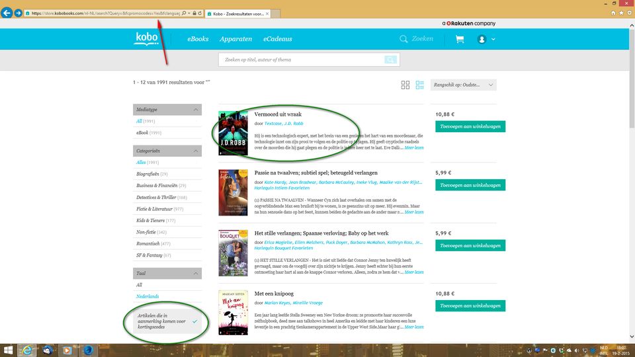Toggle discount code eligible items filter
Viewport: 635px width, 357px height.
(x=167, y=321)
